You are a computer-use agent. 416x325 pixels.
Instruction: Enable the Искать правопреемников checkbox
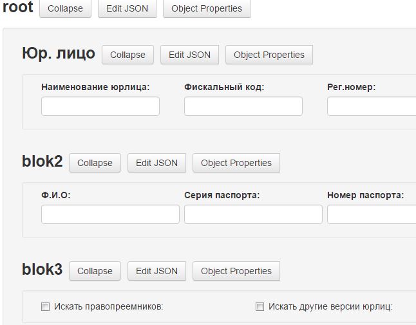(x=45, y=307)
